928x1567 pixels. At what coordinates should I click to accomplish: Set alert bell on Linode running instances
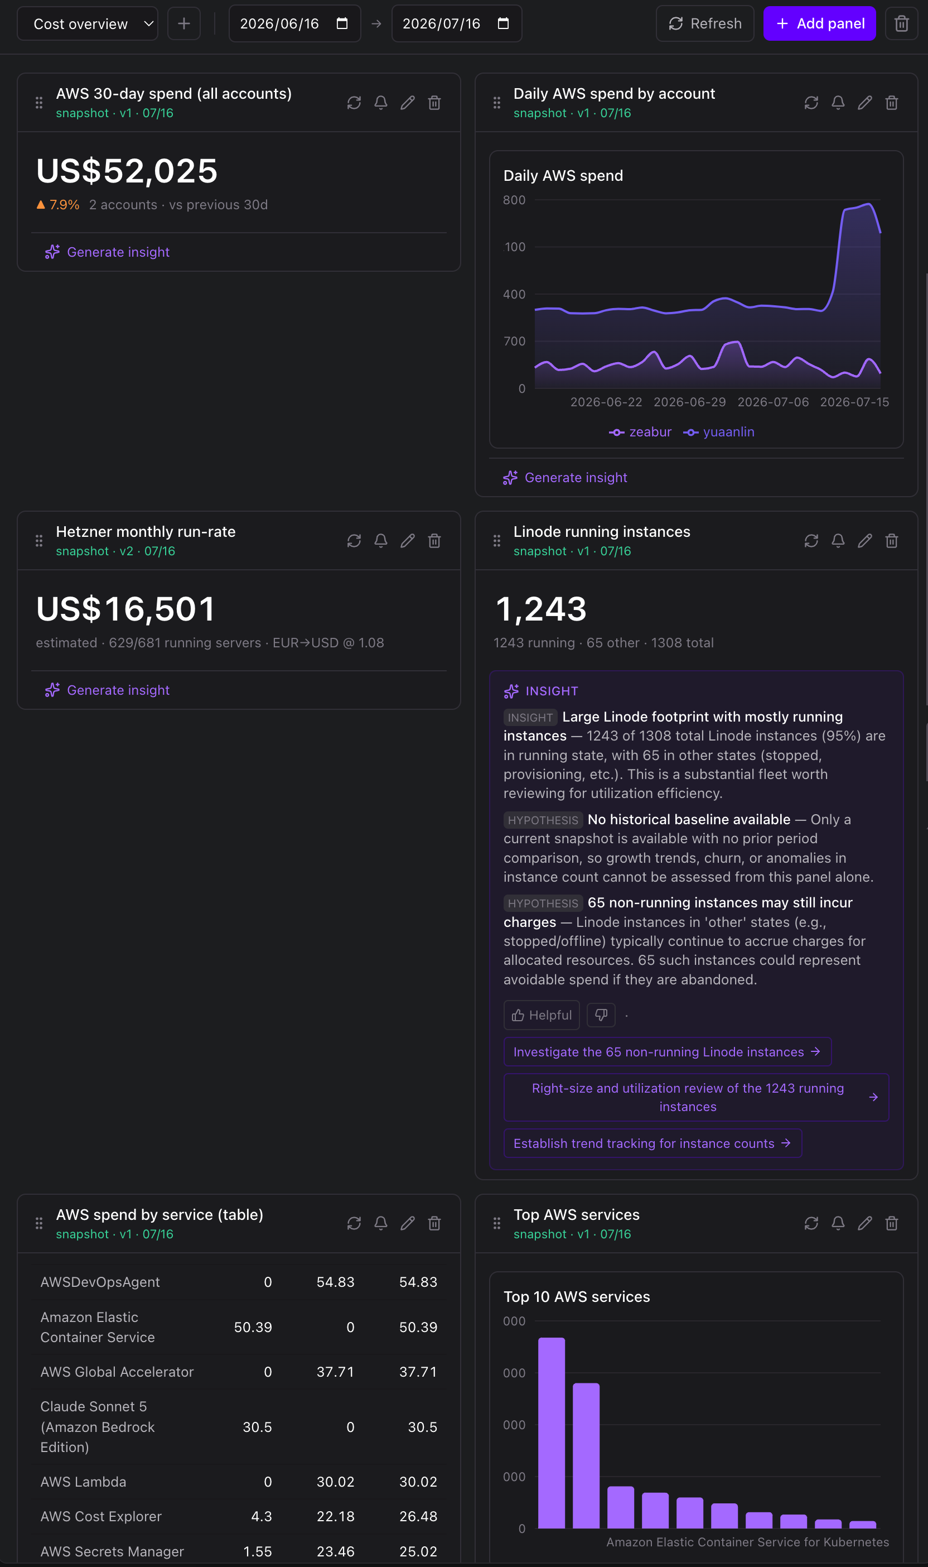click(838, 541)
